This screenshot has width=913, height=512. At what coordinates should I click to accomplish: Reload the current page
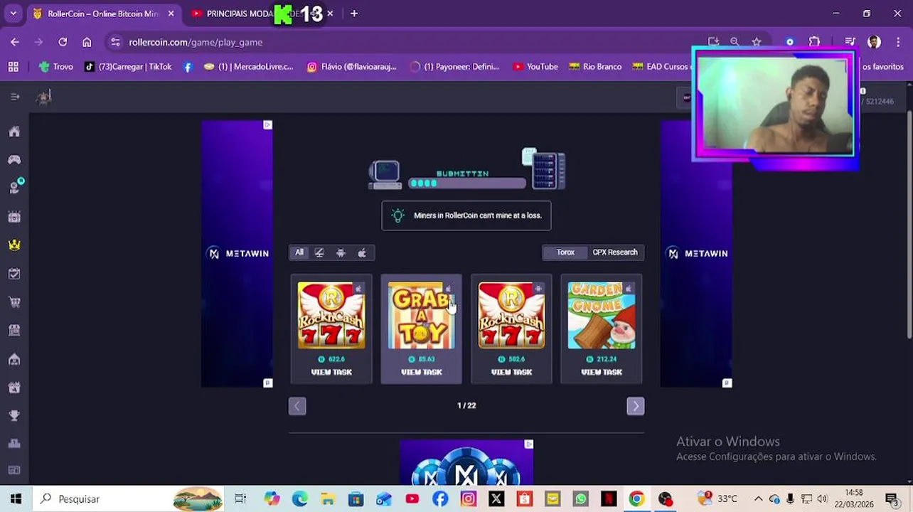point(63,42)
